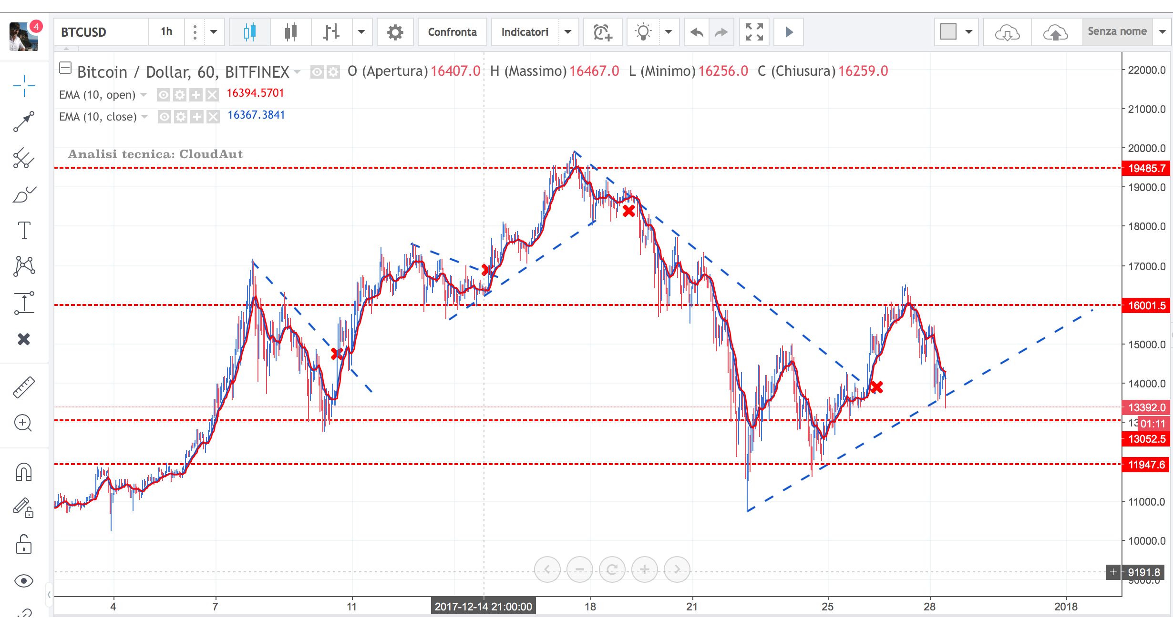The image size is (1173, 629).
Task: Zoom in chart with plus button
Action: pyautogui.click(x=644, y=569)
